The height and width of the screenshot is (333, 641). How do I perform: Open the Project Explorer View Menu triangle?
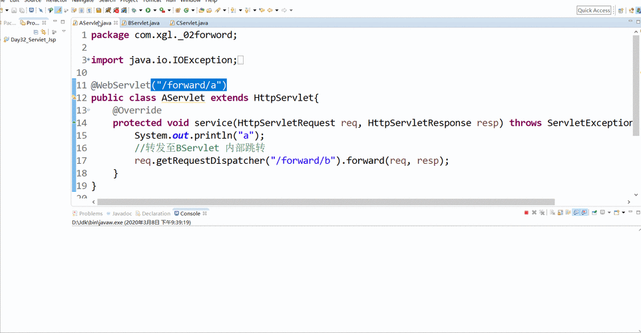point(64,31)
